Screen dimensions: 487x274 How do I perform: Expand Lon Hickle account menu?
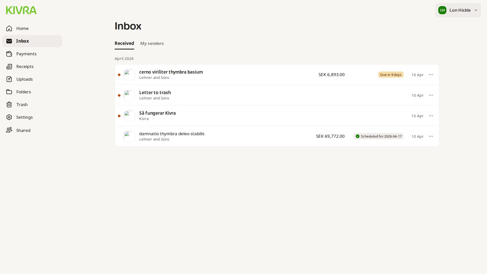pyautogui.click(x=458, y=10)
